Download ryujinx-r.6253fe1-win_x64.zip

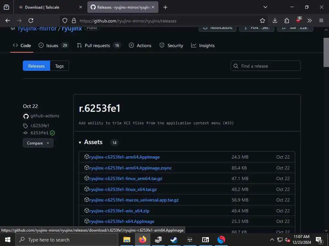[119, 211]
